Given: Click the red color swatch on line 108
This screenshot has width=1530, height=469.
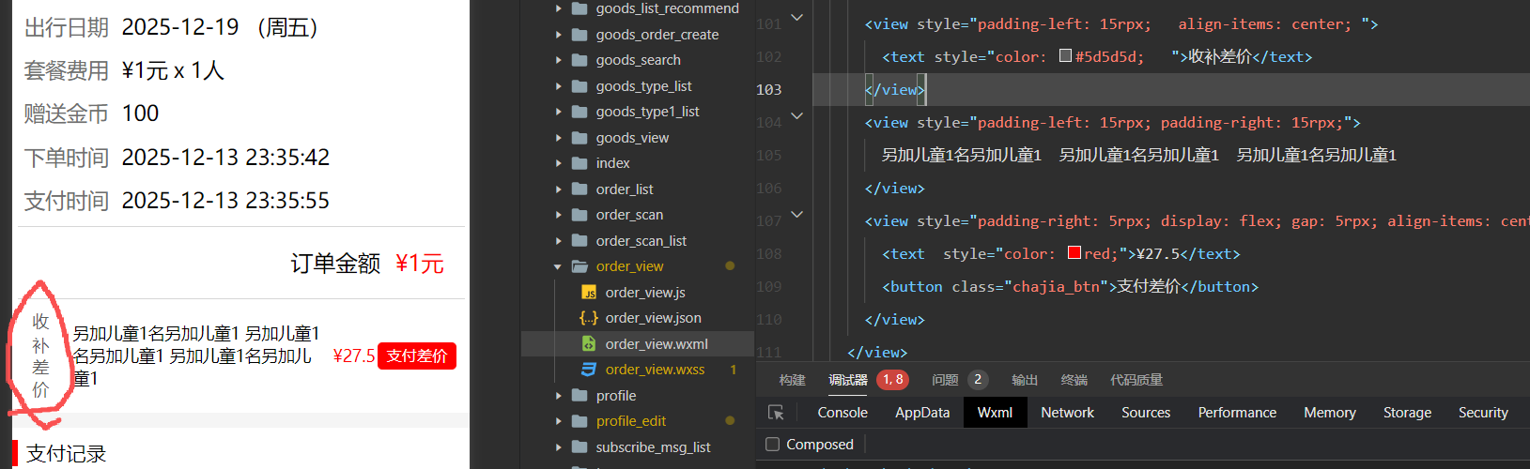Looking at the screenshot, I should point(1074,253).
